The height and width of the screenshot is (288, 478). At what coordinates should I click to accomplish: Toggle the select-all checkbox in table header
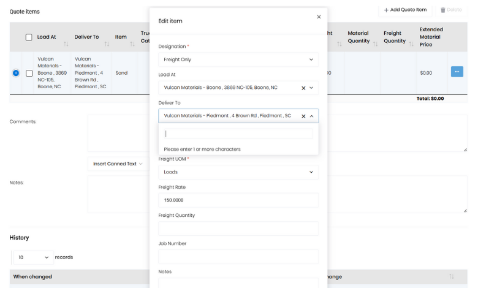click(x=29, y=37)
